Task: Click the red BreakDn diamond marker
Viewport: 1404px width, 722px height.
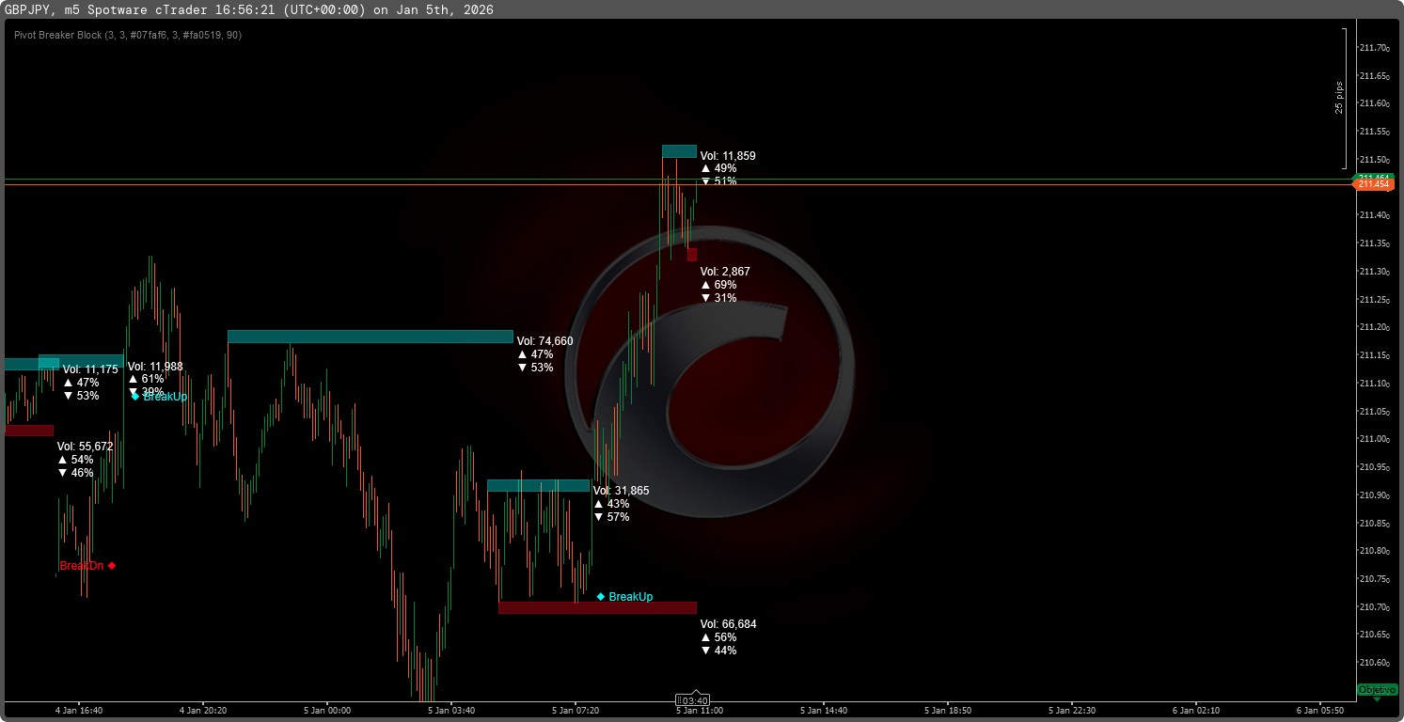Action: [x=113, y=566]
